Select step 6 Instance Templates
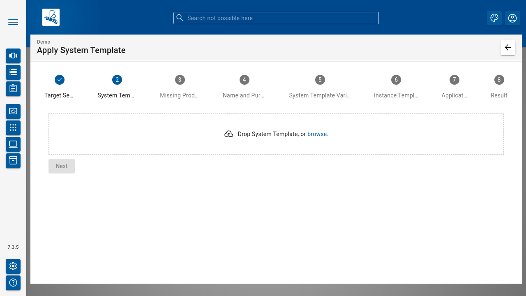Viewport: 526px width, 296px height. click(396, 87)
